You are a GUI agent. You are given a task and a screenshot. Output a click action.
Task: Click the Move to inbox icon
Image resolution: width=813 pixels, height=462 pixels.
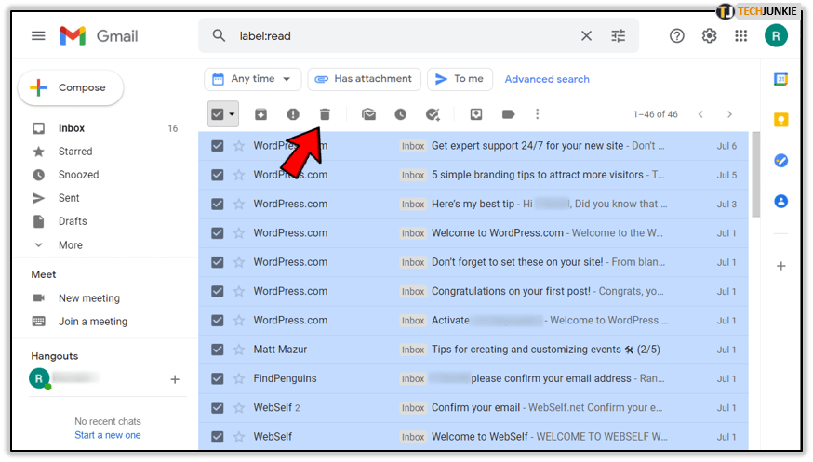pos(476,114)
